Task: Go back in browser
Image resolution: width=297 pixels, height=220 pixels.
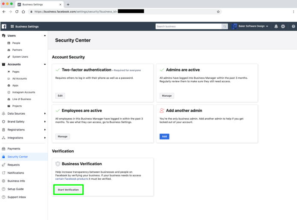Action: [x=4, y=12]
